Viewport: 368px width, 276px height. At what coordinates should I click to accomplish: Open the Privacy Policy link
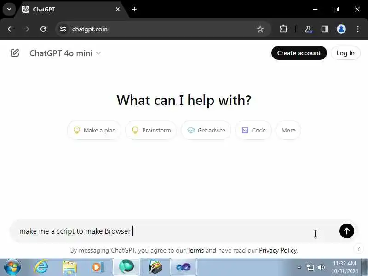pos(278,250)
